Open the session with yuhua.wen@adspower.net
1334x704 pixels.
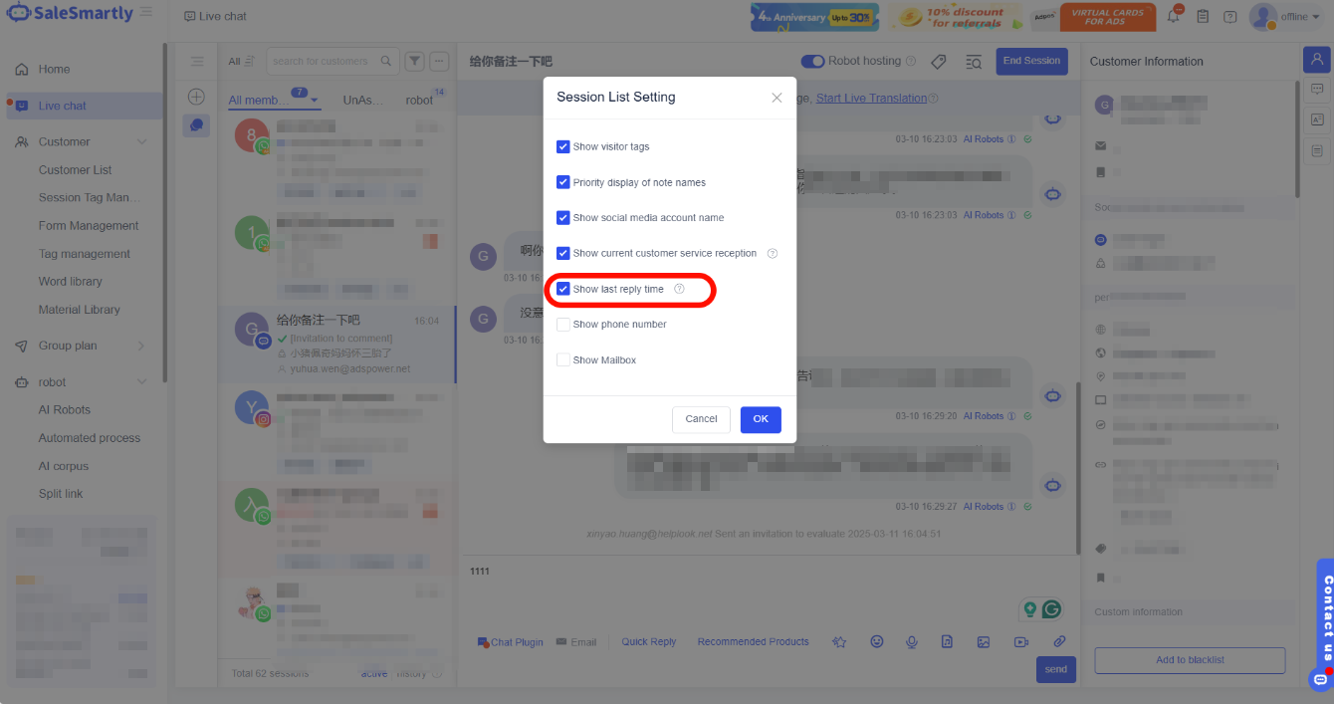[x=336, y=345]
